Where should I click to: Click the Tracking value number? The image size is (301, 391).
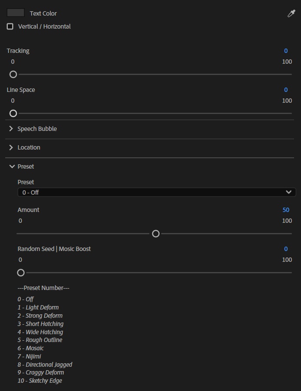coord(286,51)
